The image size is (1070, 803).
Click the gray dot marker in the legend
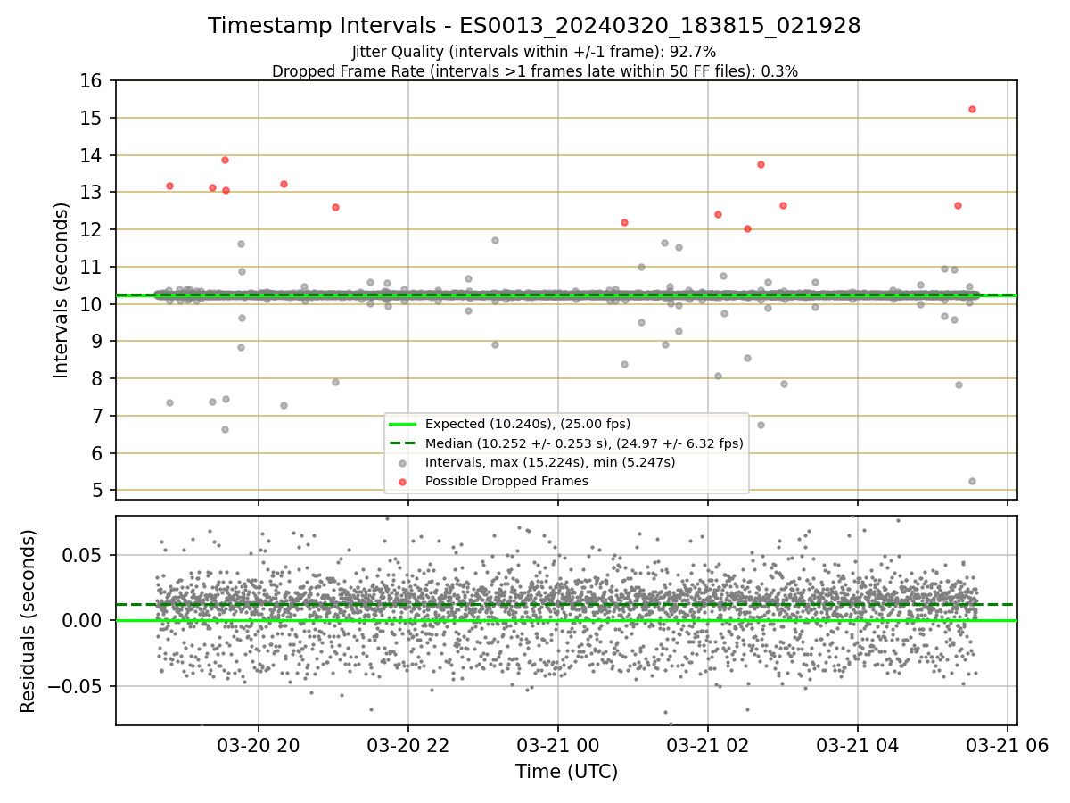(x=403, y=463)
